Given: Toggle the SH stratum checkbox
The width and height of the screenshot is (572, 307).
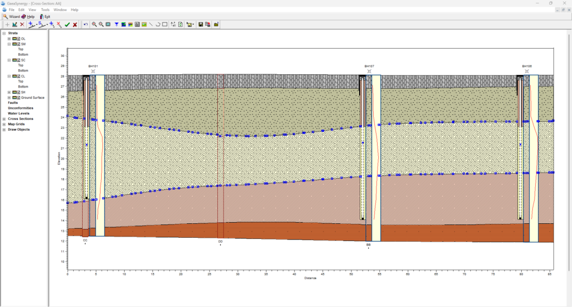Looking at the screenshot, I should tap(18, 92).
